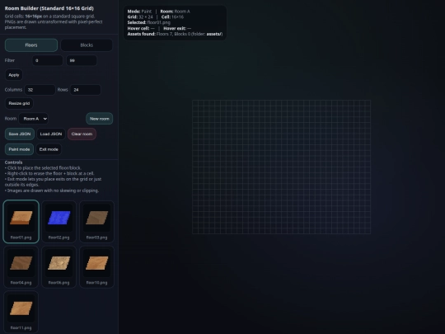The image size is (445, 334).
Task: Apply the filter range
Action: (14, 75)
